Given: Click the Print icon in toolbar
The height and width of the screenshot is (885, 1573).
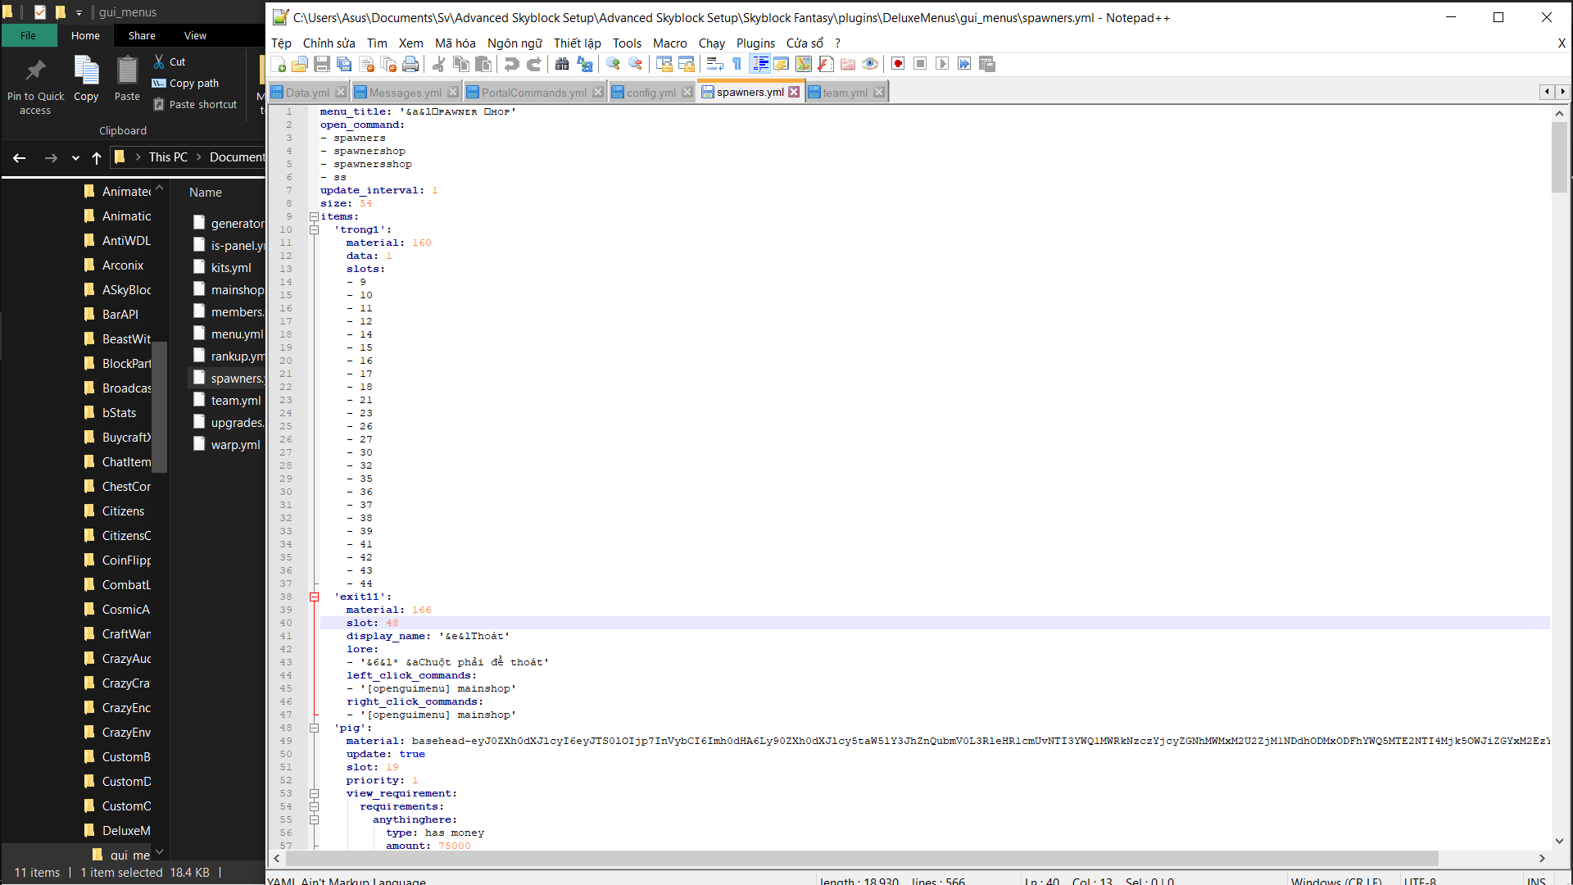Looking at the screenshot, I should click(x=410, y=64).
